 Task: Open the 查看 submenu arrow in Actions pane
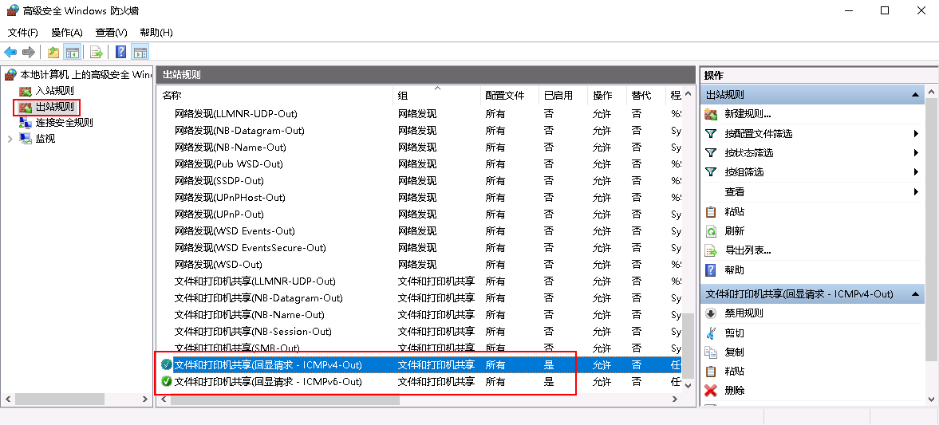pyautogui.click(x=916, y=191)
